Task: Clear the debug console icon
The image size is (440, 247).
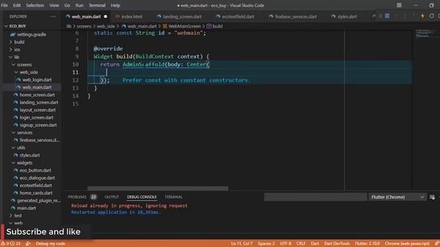Action: click(x=432, y=197)
